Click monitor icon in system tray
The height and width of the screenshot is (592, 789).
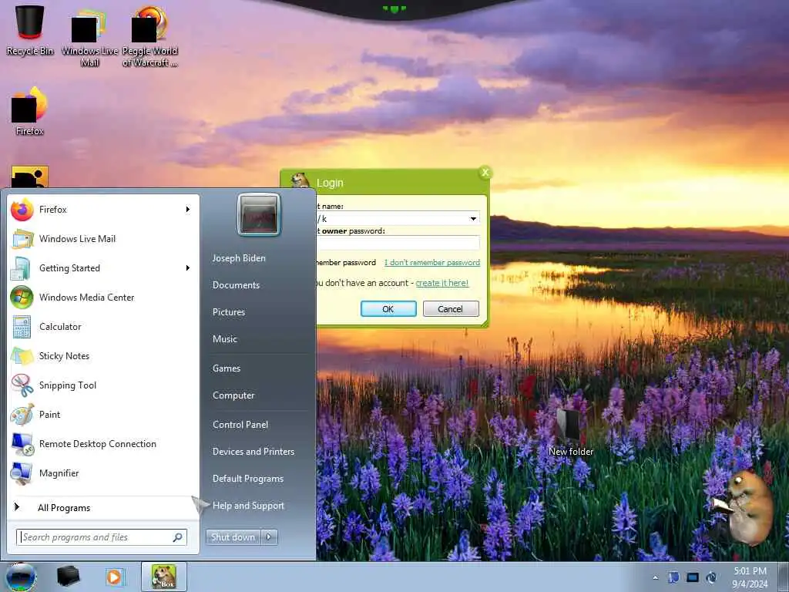(693, 577)
